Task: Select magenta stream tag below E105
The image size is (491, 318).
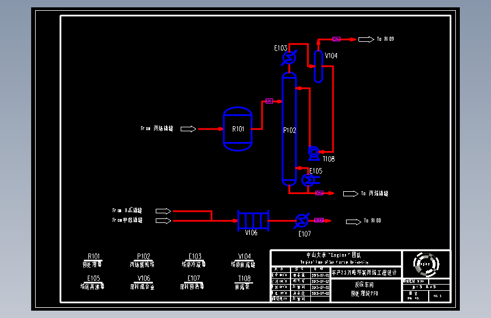Action: click(319, 193)
